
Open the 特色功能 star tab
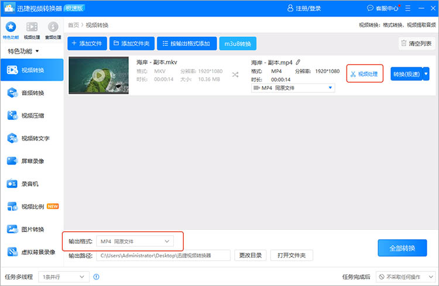pyautogui.click(x=11, y=30)
